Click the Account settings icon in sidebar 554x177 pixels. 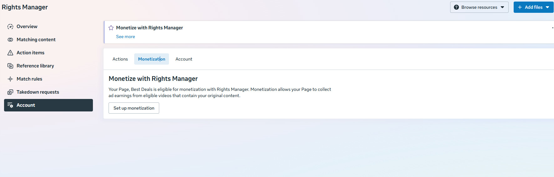click(10, 105)
